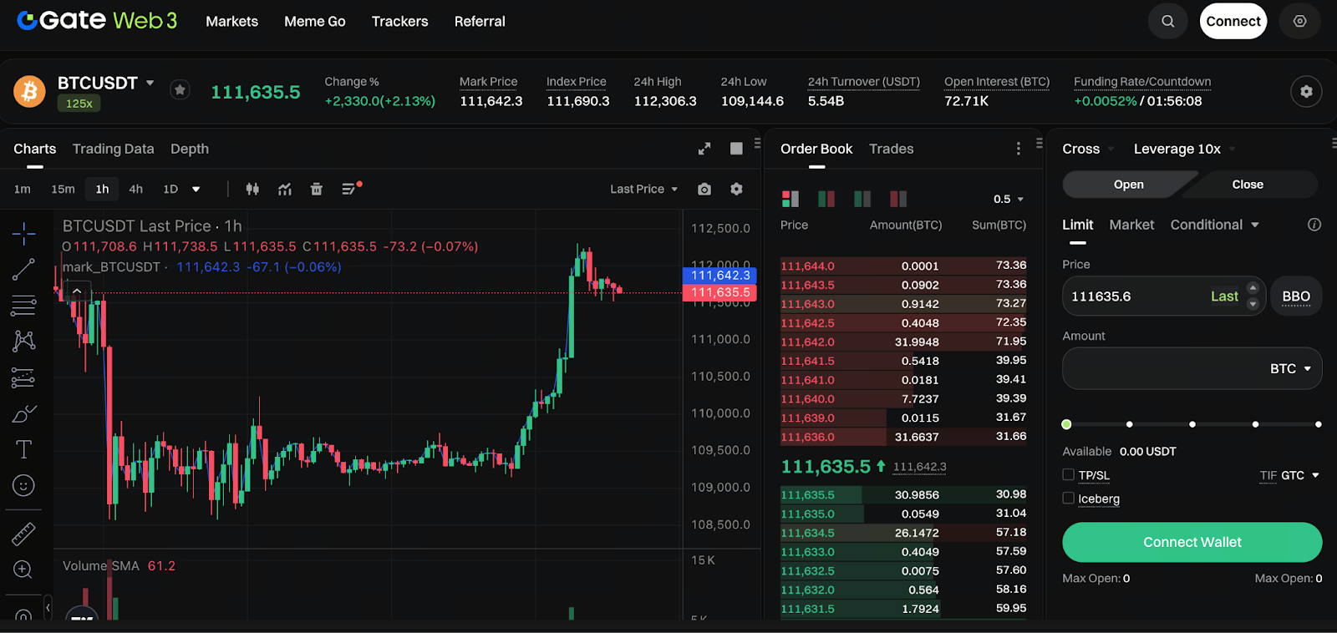Select the brush drawing tool
The height and width of the screenshot is (633, 1337).
[x=23, y=414]
